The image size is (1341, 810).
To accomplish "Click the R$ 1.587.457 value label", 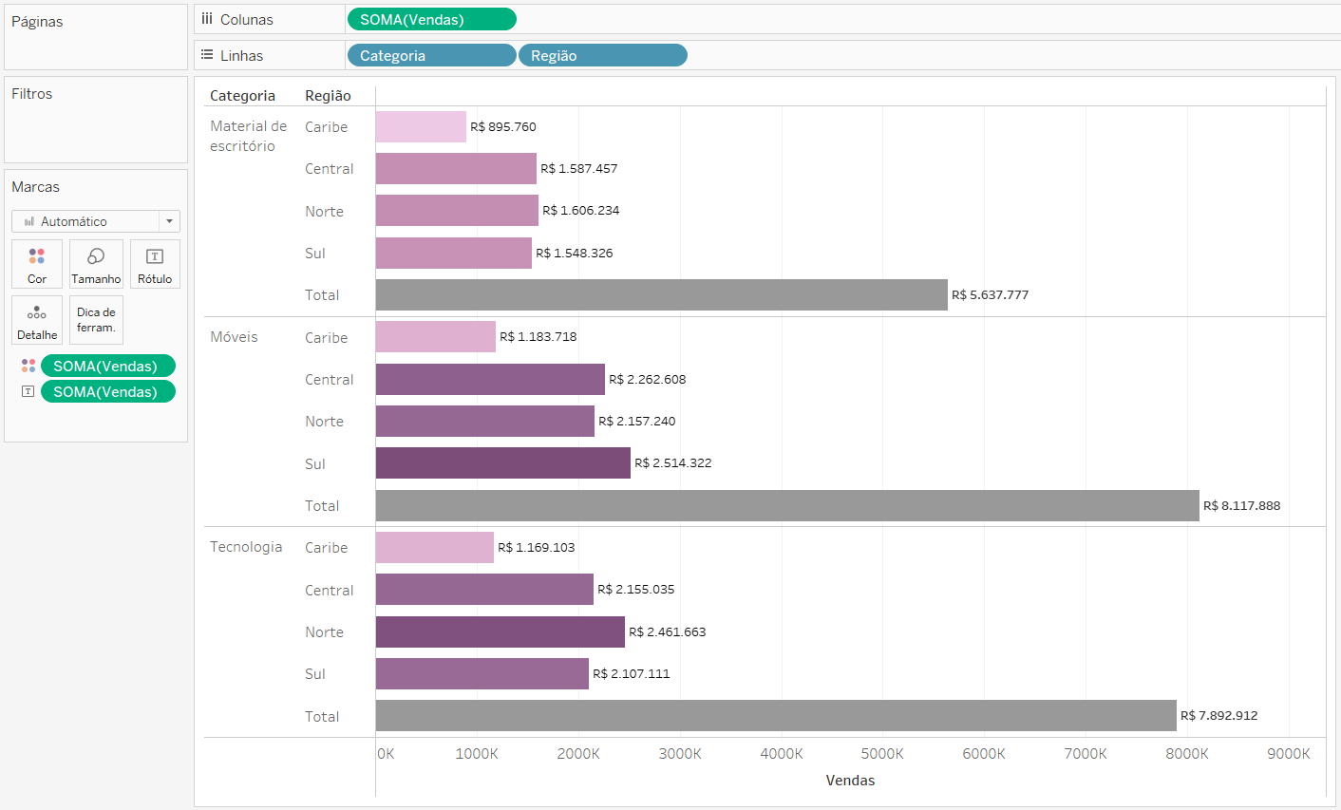I will point(579,168).
